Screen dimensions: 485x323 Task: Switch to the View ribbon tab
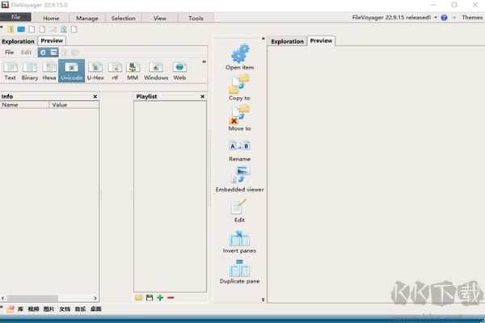coord(159,19)
